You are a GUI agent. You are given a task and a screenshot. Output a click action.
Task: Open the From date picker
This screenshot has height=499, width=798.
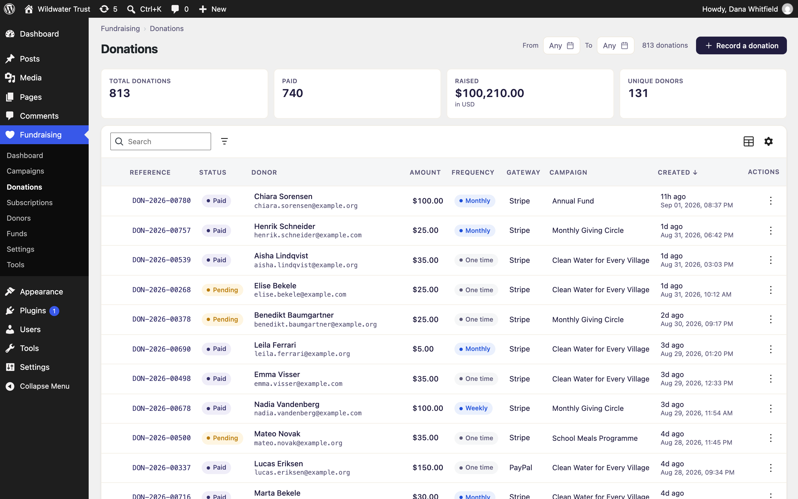click(x=561, y=45)
